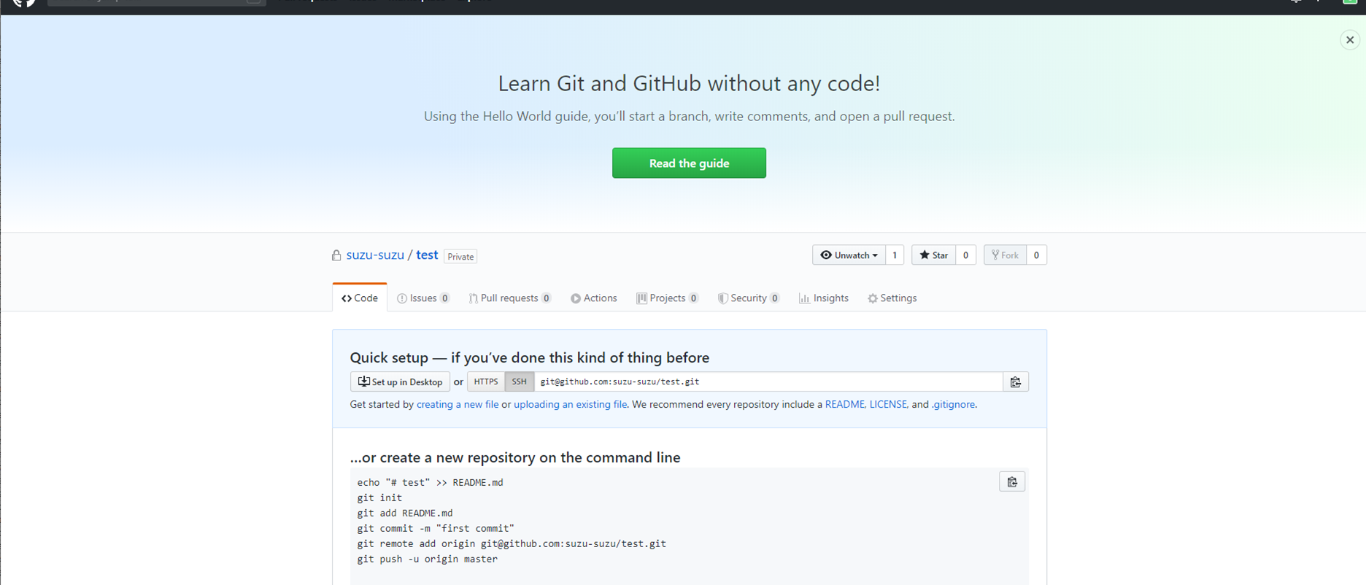Click the Private label badge
Viewport: 1366px width, 585px height.
(x=460, y=257)
